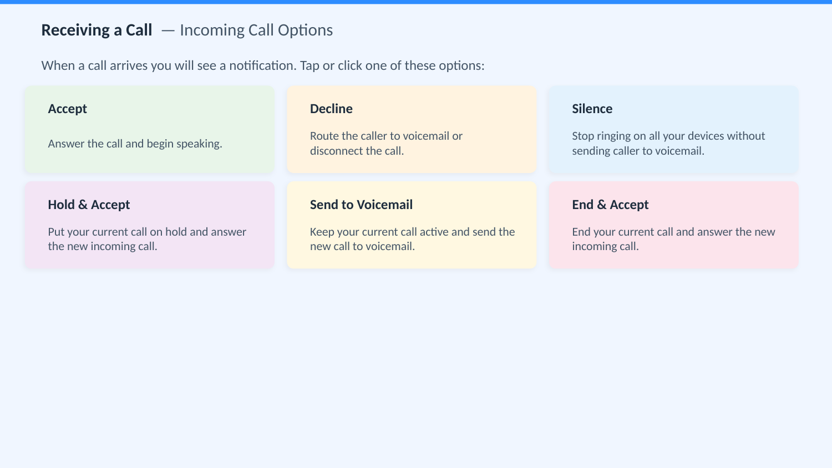This screenshot has height=468, width=832.
Task: Click 'Answer the call and begin speaking' text
Action: 135,144
